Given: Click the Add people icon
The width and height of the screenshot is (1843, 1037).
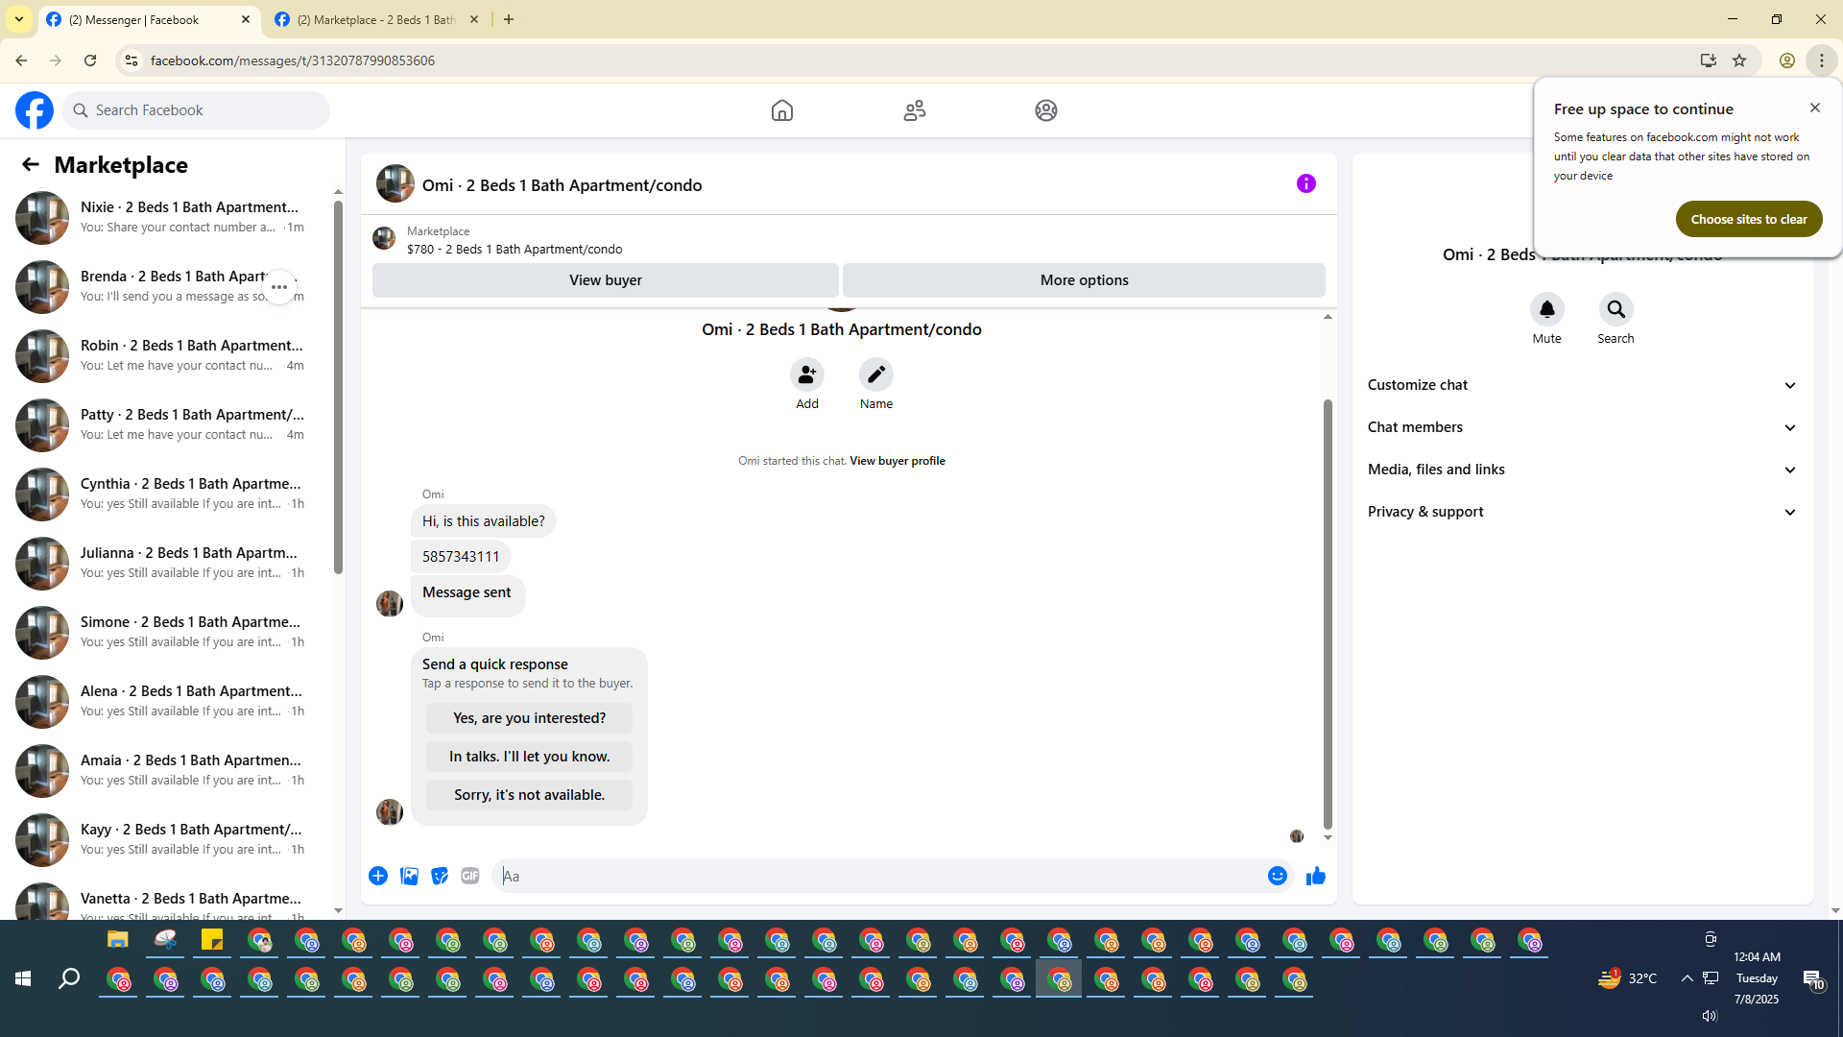Looking at the screenshot, I should point(806,374).
